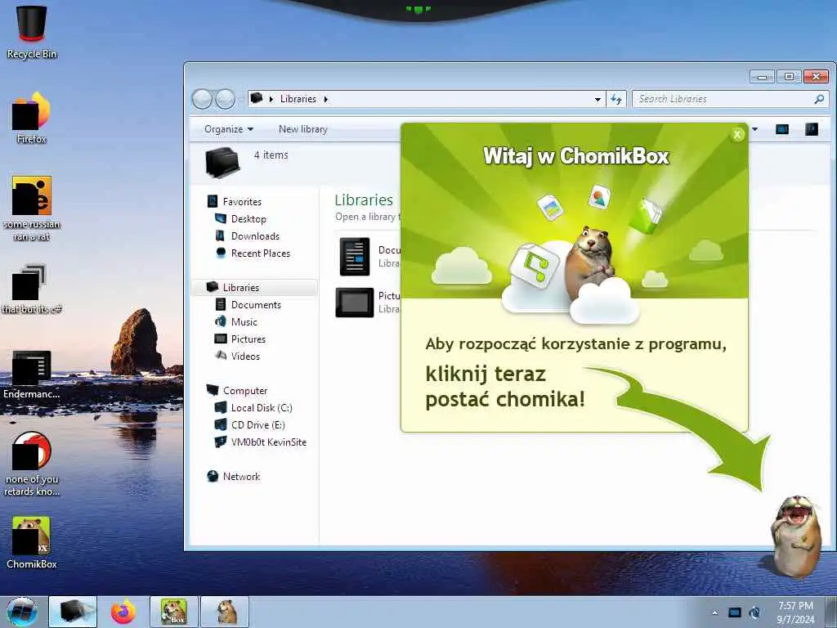Switch to the Explorer taskbar button

click(73, 612)
